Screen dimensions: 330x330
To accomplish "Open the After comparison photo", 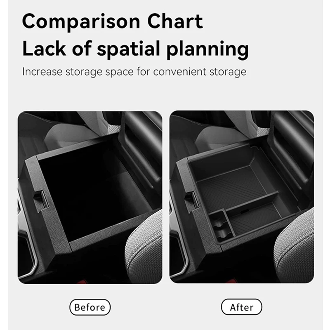I will [242, 197].
